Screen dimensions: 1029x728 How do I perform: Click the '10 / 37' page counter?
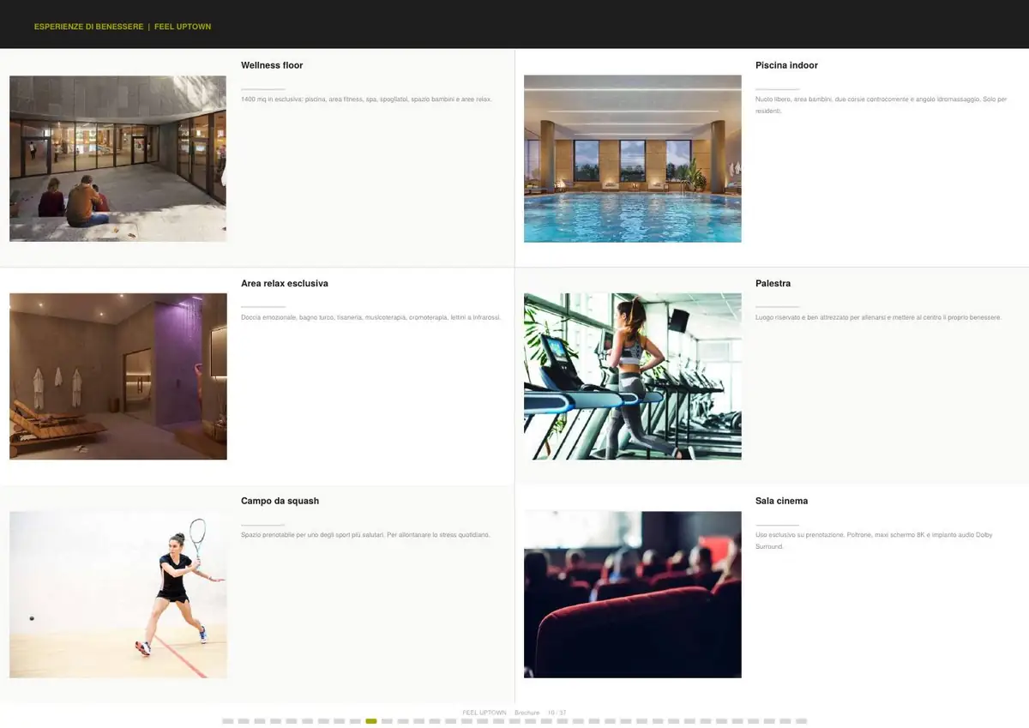point(557,713)
